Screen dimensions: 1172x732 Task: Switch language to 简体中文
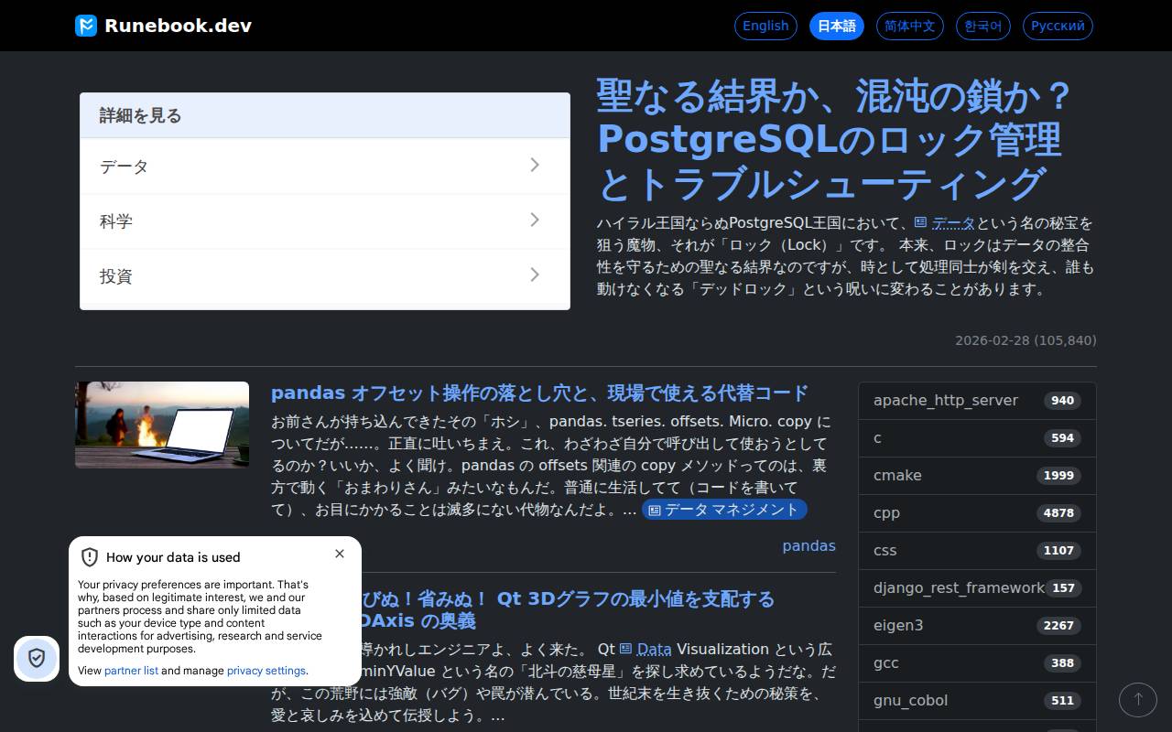click(910, 26)
